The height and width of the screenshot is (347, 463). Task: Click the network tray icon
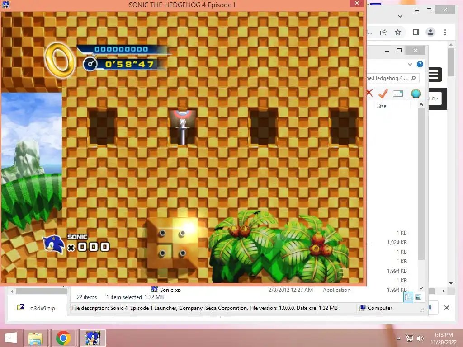(x=410, y=338)
